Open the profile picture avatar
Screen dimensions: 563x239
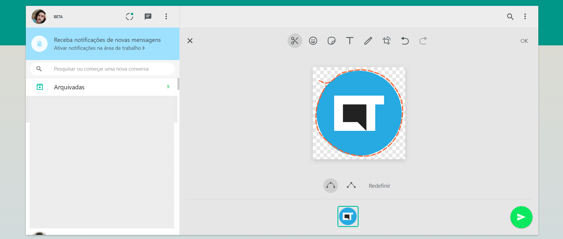point(39,17)
